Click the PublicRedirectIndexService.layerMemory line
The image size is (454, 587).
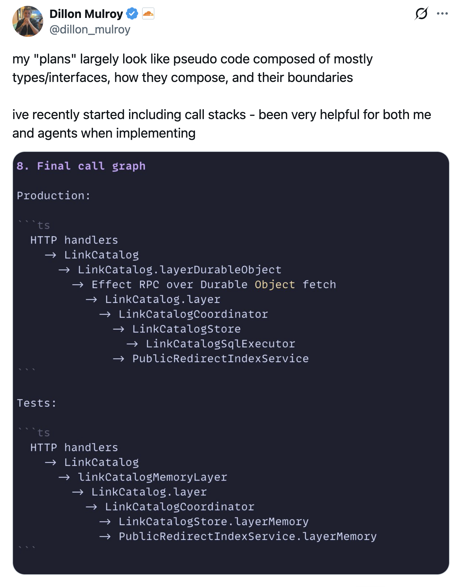[248, 536]
